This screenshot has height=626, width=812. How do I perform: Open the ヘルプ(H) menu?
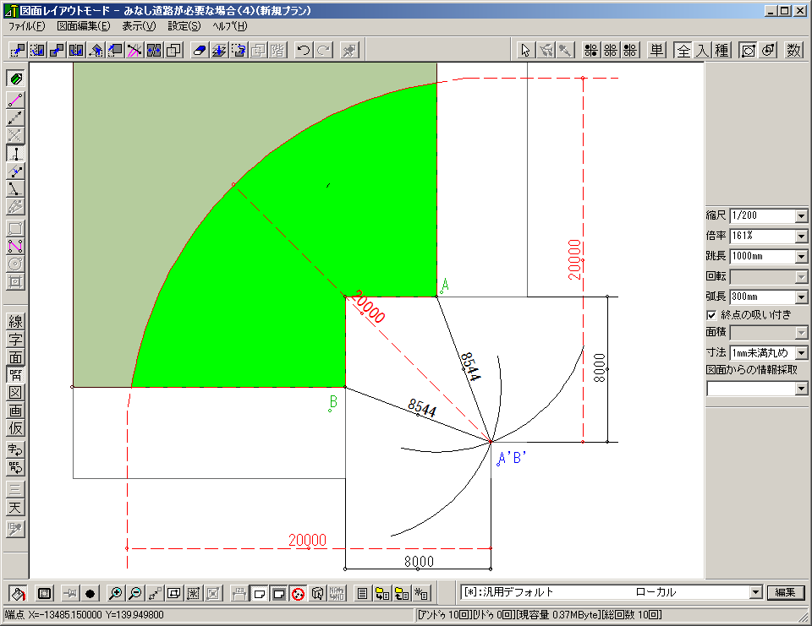[230, 26]
